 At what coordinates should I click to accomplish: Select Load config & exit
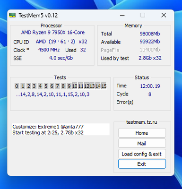[142, 154]
